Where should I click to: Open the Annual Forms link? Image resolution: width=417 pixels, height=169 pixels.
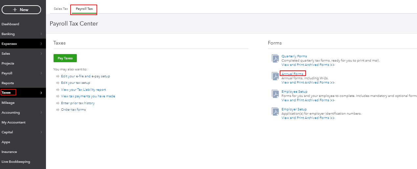click(x=293, y=74)
